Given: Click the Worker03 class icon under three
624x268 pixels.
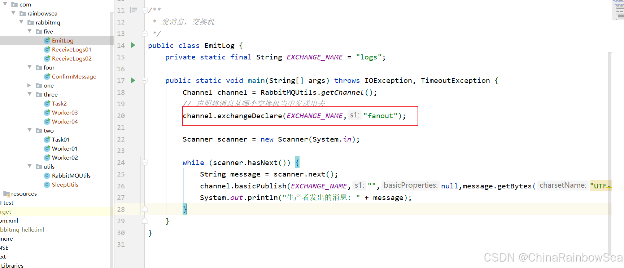Looking at the screenshot, I should tap(47, 112).
